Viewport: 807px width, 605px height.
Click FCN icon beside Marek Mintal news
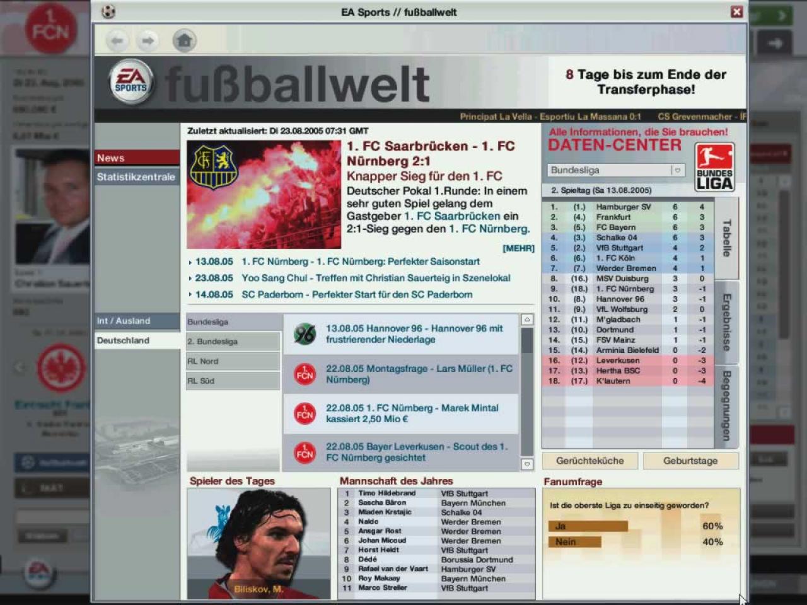coord(305,413)
